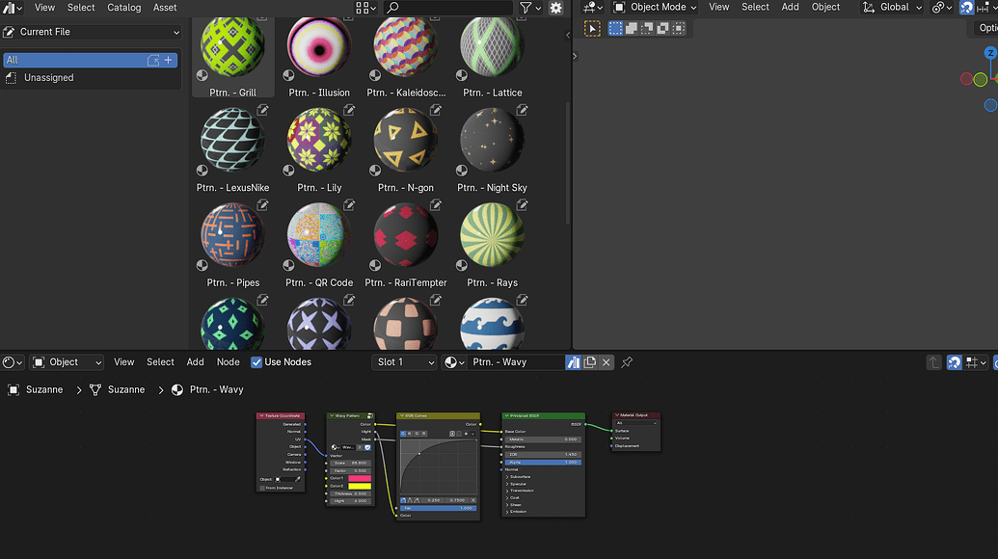
Task: Open asset browser display settings gear
Action: click(x=555, y=8)
